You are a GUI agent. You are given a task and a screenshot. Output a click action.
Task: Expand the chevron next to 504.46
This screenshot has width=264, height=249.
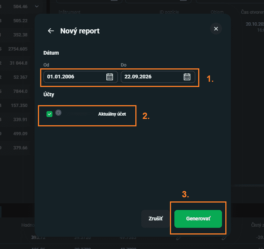(x=37, y=7)
